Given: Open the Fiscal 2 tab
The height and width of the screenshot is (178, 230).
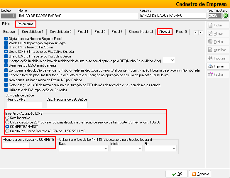Looking at the screenshot, I should point(100,32).
